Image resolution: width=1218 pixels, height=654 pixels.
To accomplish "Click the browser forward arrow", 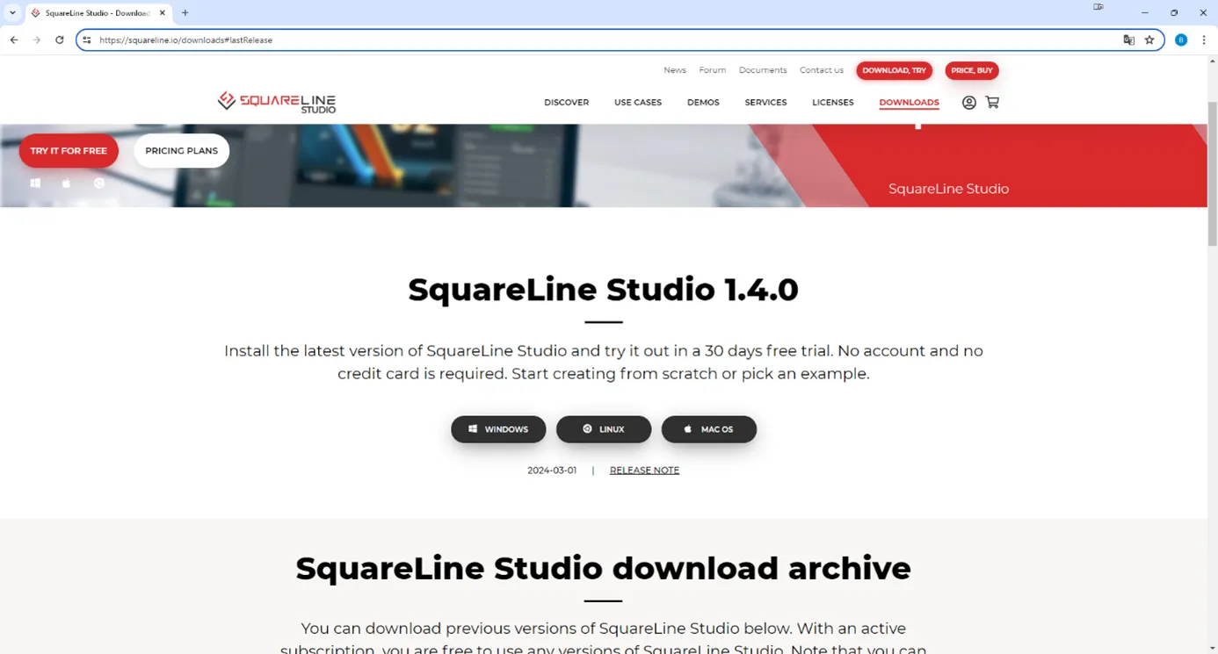I will coord(37,40).
